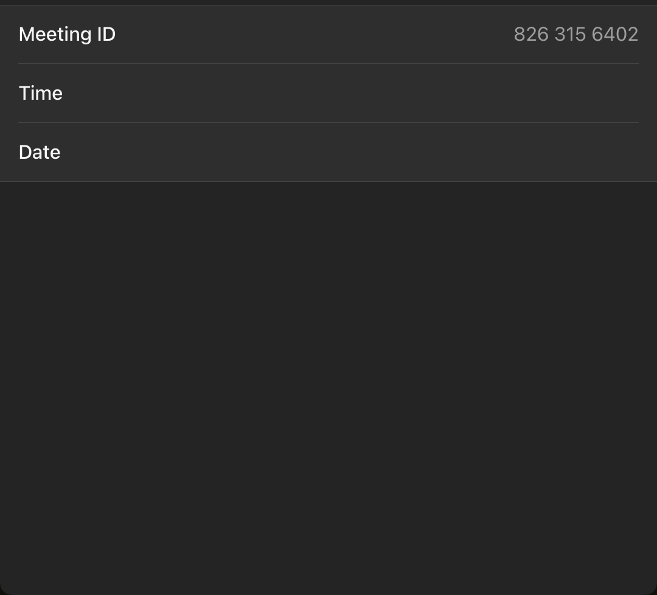This screenshot has height=595, width=657.
Task: Click the divider line under the Time row
Action: (x=328, y=123)
